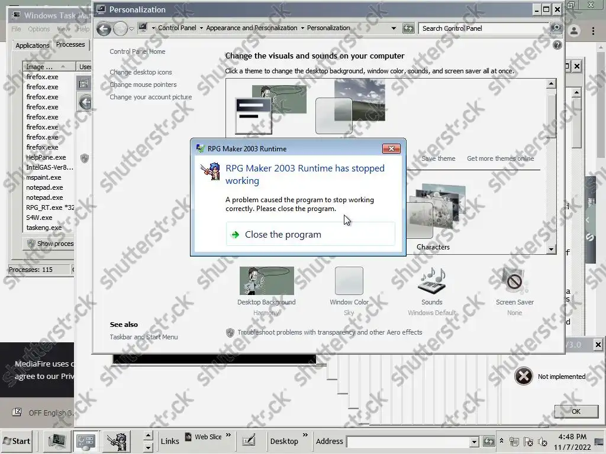Click Close the program in crash dialog
The height and width of the screenshot is (454, 606).
(x=310, y=234)
